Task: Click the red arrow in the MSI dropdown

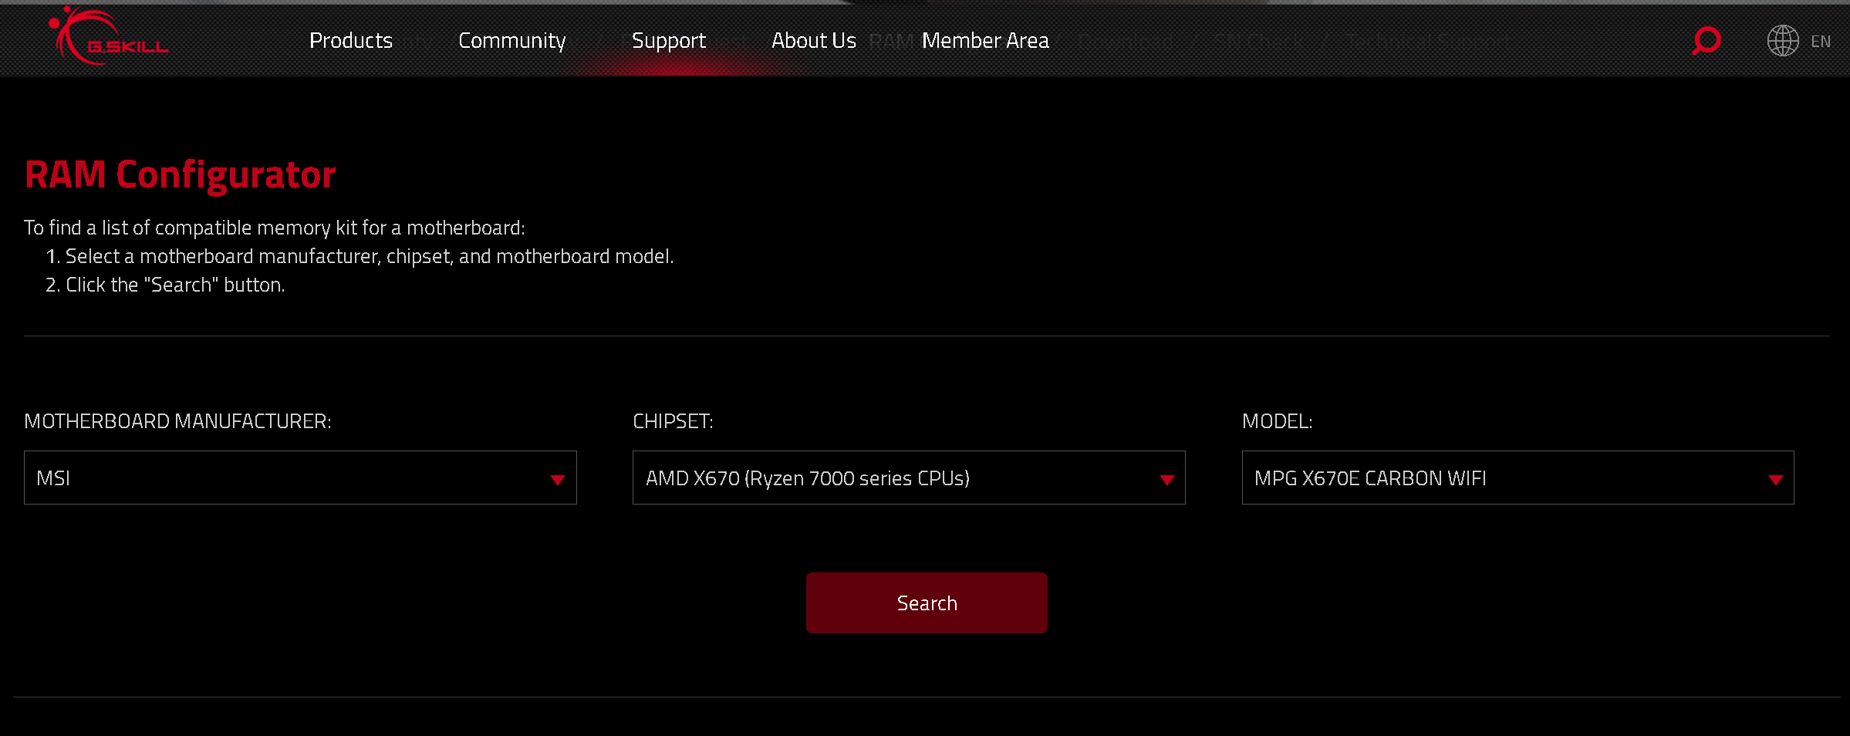Action: 557,480
